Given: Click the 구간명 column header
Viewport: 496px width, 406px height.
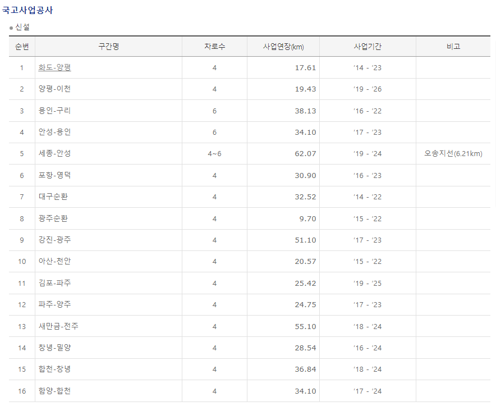Looking at the screenshot, I should [108, 47].
